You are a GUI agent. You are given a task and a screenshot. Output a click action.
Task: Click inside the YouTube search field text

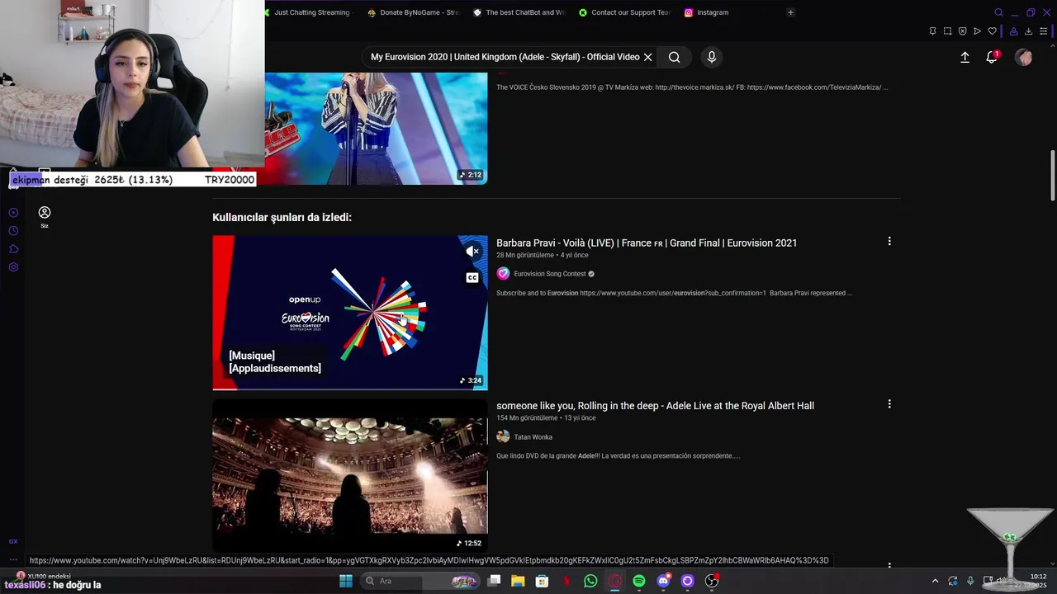[x=505, y=57]
